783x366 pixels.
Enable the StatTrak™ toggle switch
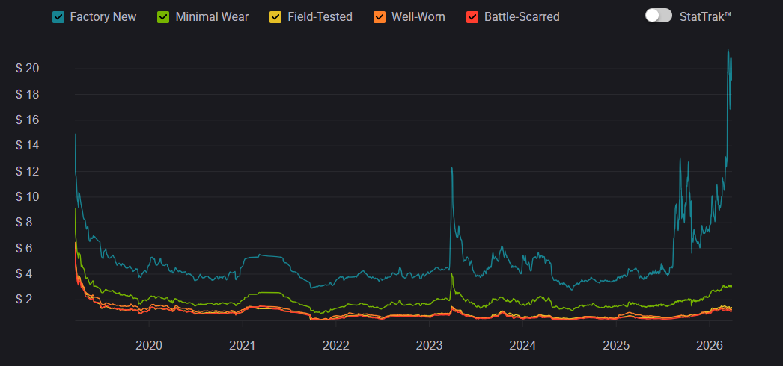tap(658, 16)
